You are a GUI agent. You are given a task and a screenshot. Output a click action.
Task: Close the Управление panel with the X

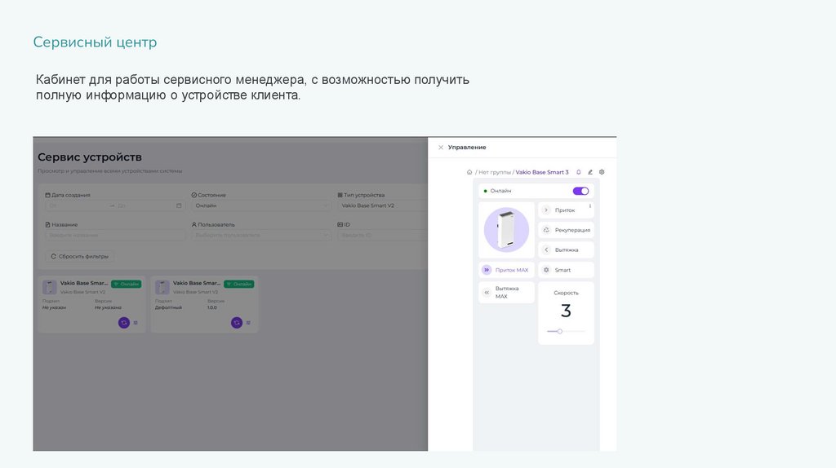440,148
